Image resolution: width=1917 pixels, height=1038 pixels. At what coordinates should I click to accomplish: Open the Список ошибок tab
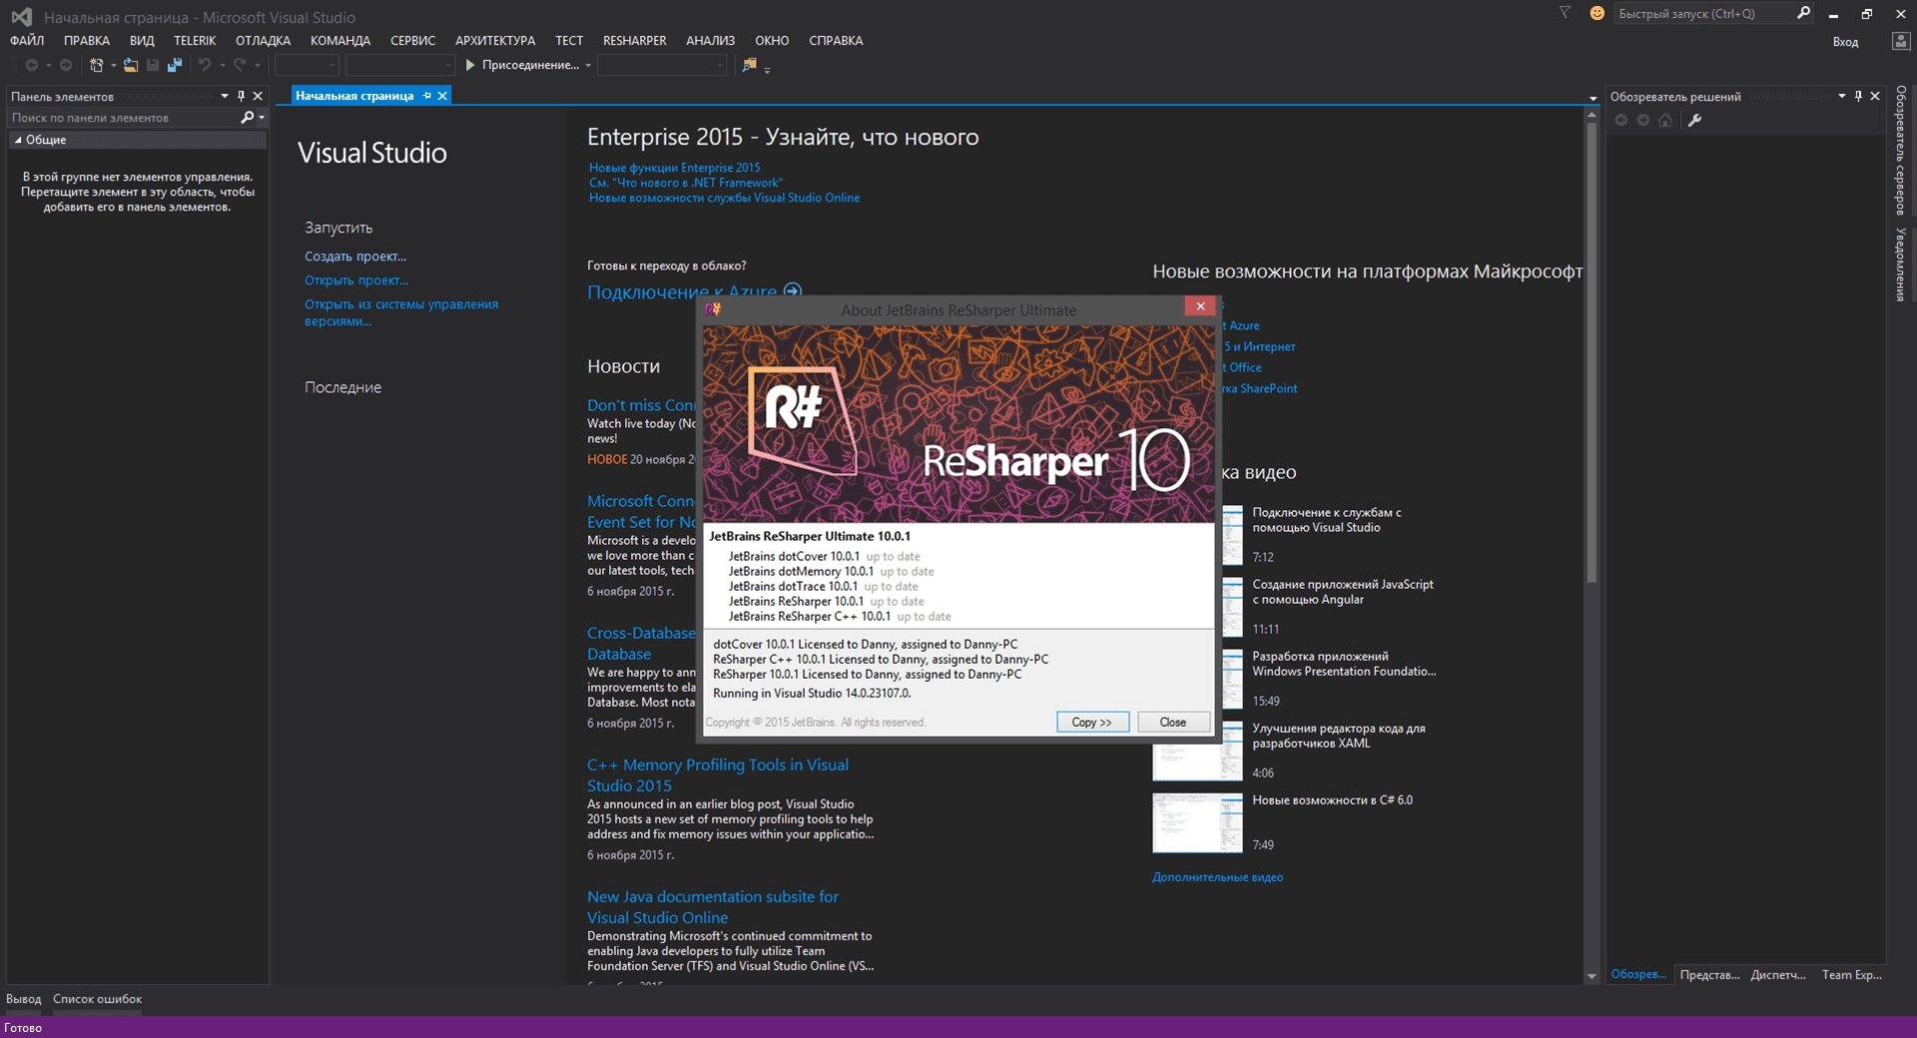click(x=97, y=999)
